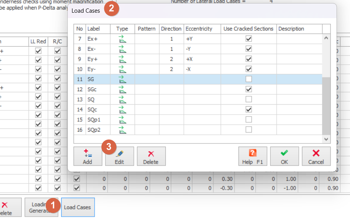
Task: Click the type icon for SQc load case
Action: 122,110
